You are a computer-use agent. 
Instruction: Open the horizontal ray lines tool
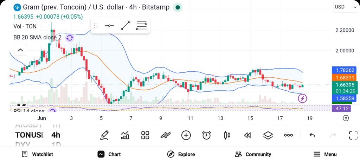coord(141,25)
